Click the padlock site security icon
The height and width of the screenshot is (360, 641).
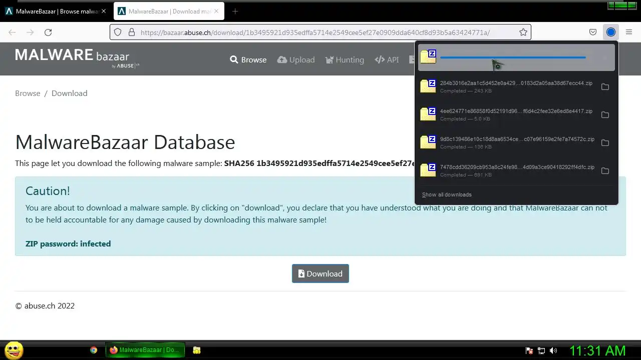pyautogui.click(x=132, y=32)
